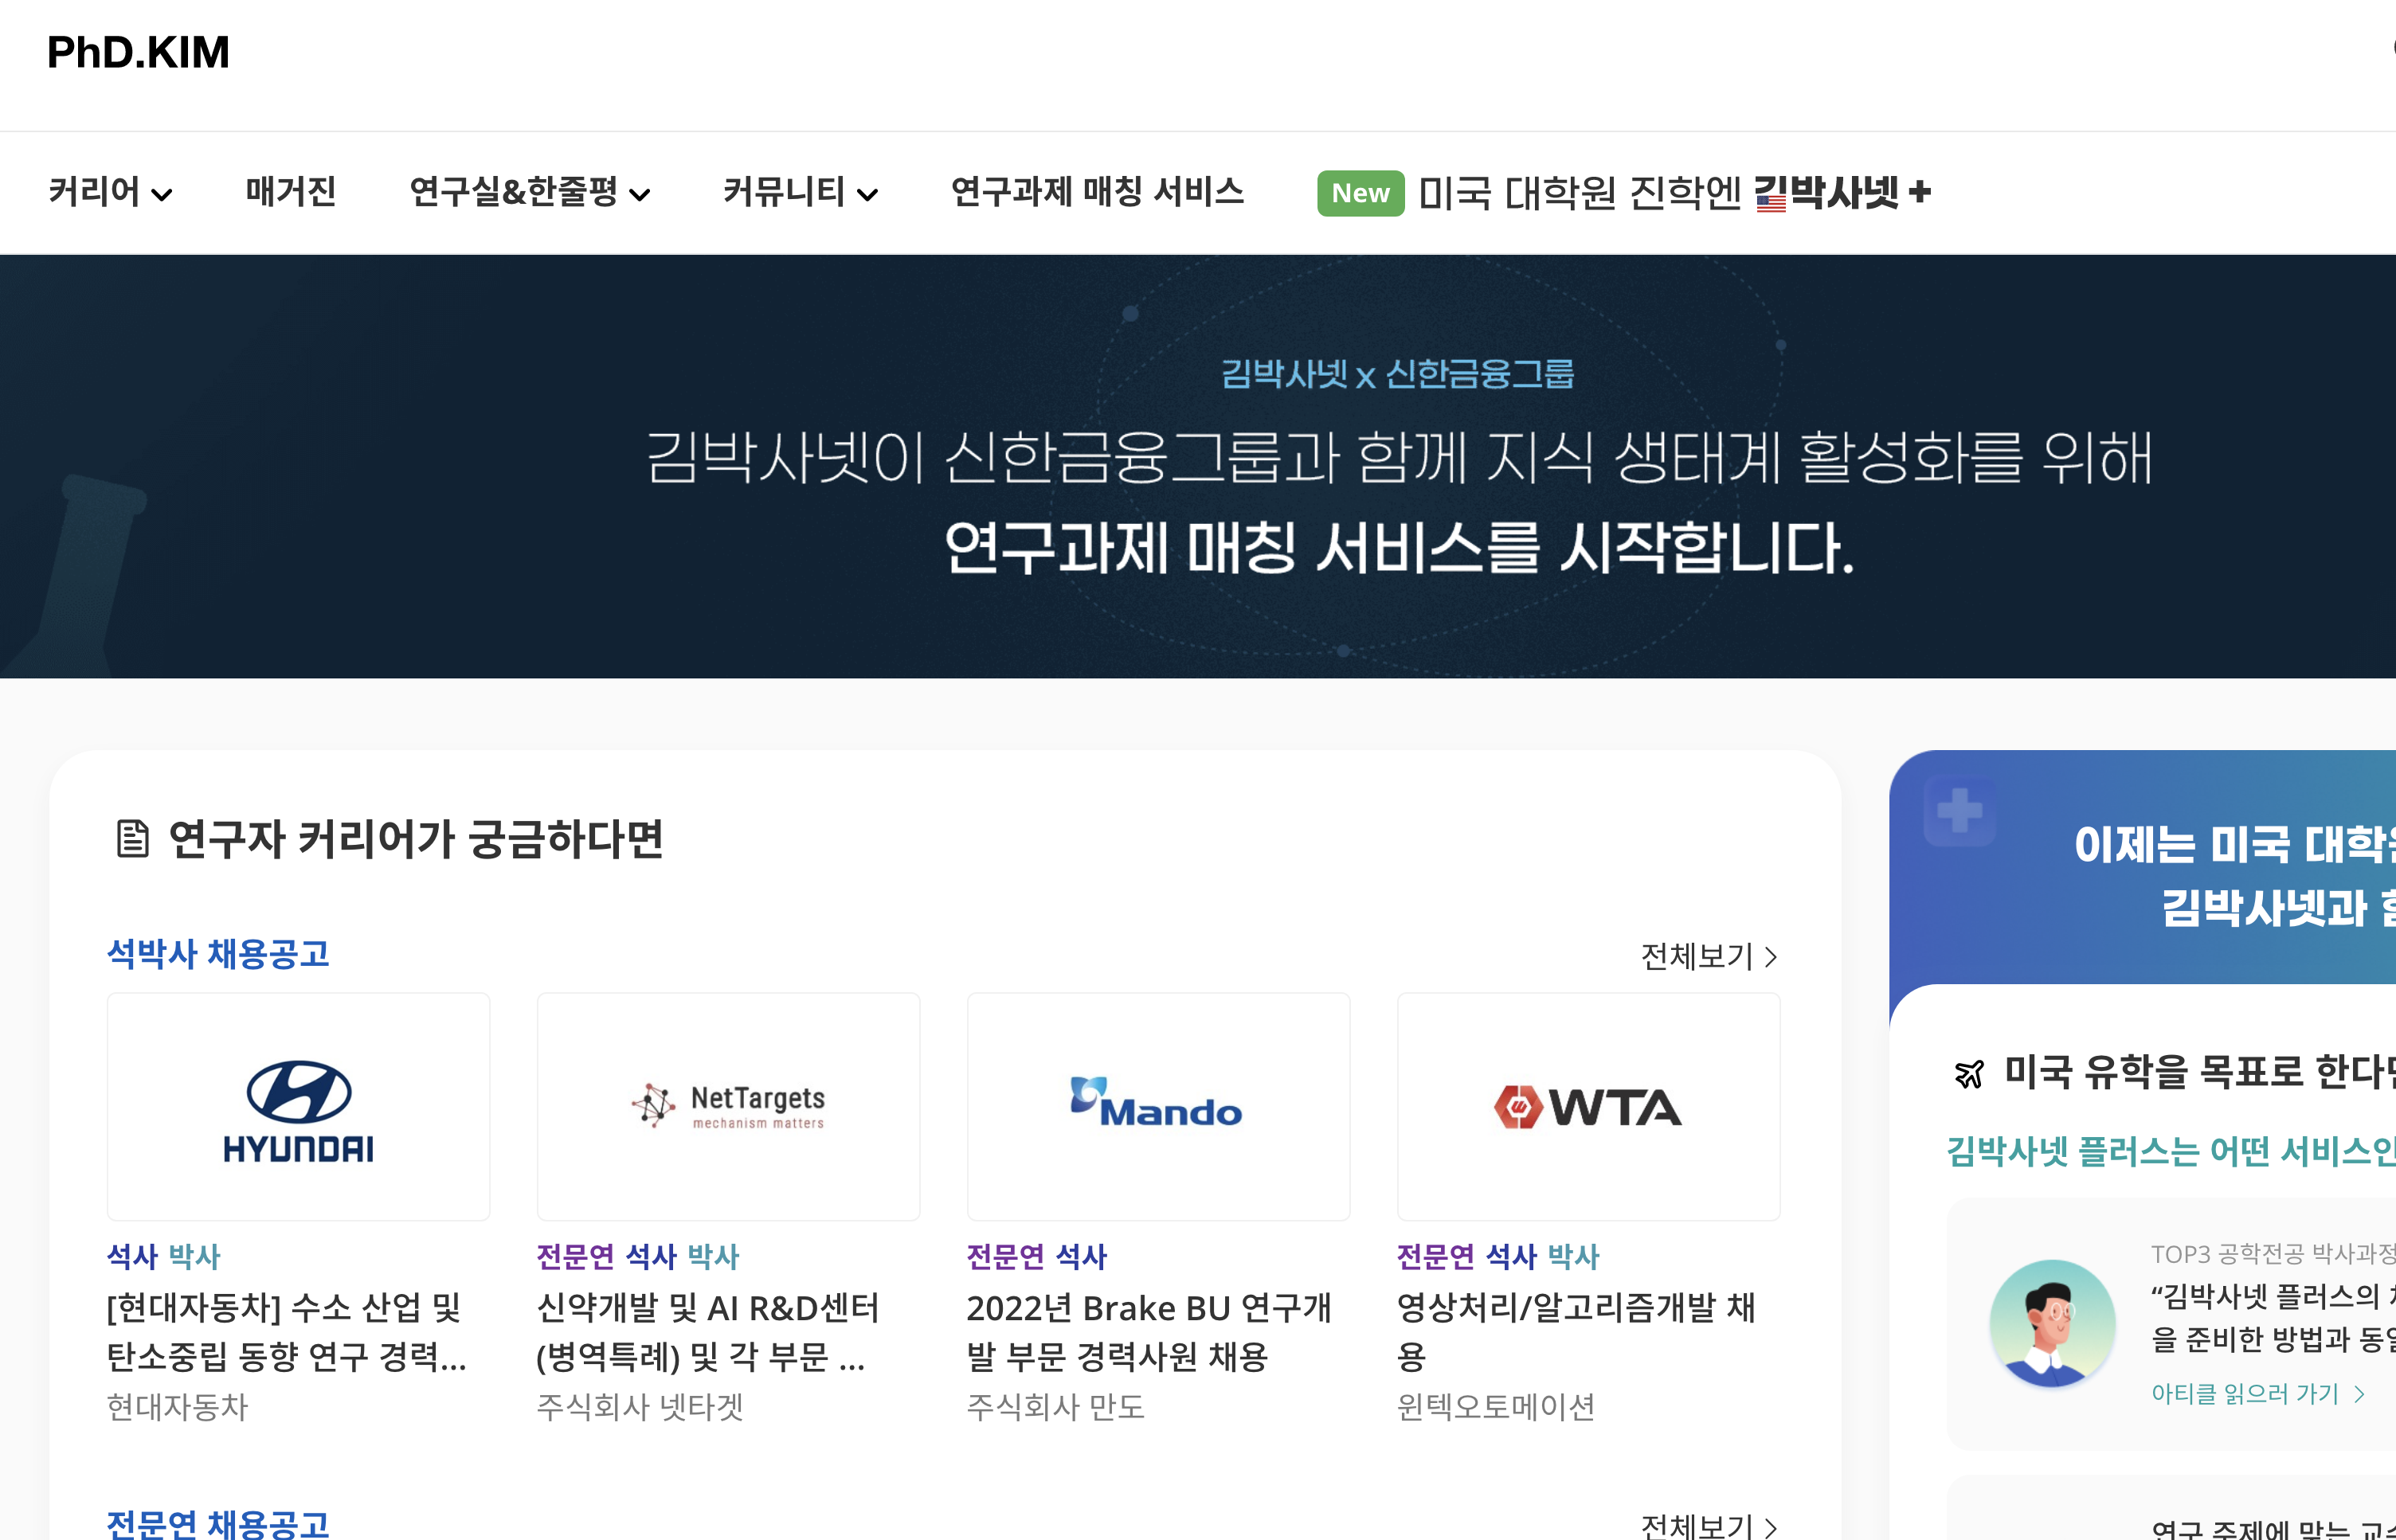Go to 연구과제 매칭 서비스 menu
Screen dimensions: 2396x1540
[x=1097, y=192]
